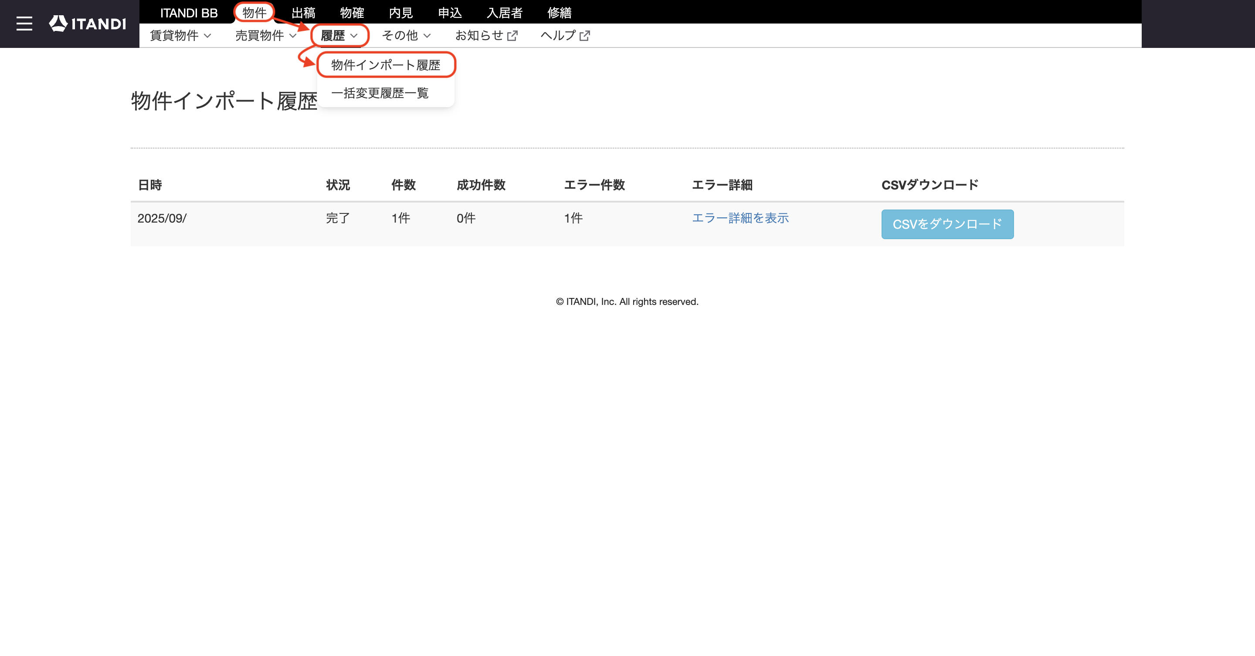The width and height of the screenshot is (1255, 656).
Task: Click the 成功件数 column header
Action: click(x=481, y=185)
